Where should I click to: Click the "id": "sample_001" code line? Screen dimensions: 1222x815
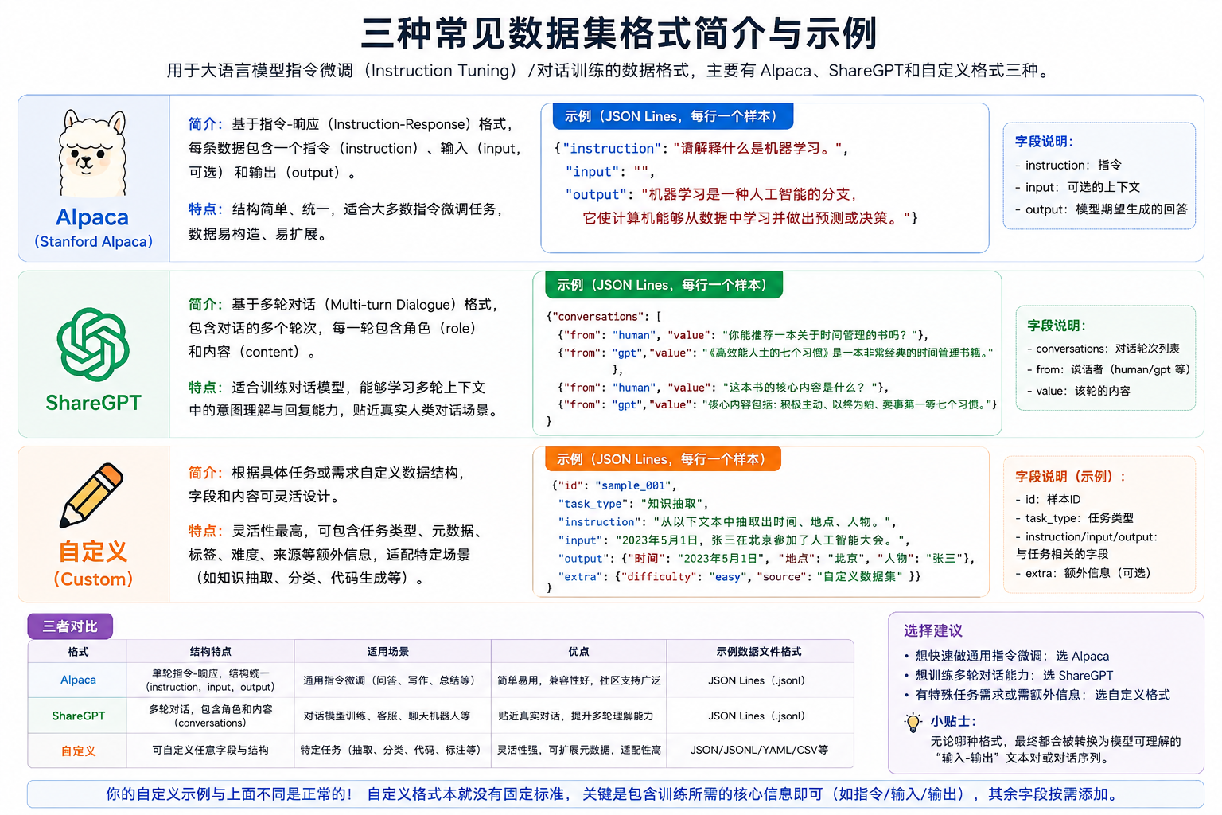(614, 485)
